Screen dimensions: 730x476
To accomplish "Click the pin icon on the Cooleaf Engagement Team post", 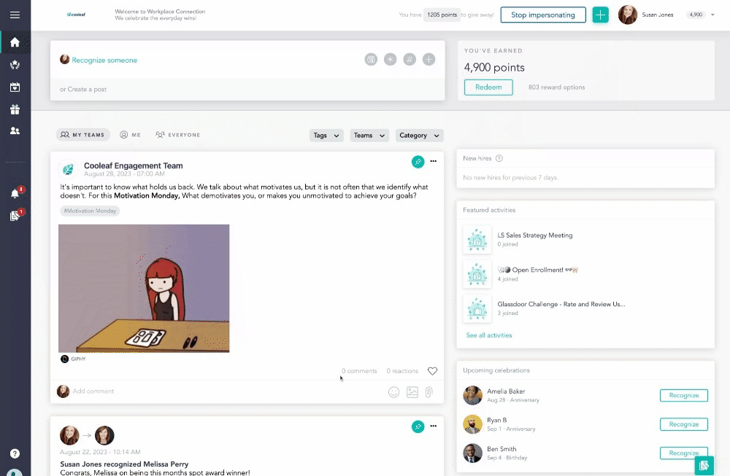I will [418, 161].
